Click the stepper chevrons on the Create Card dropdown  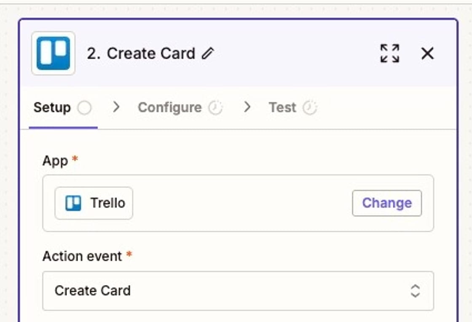(x=415, y=291)
